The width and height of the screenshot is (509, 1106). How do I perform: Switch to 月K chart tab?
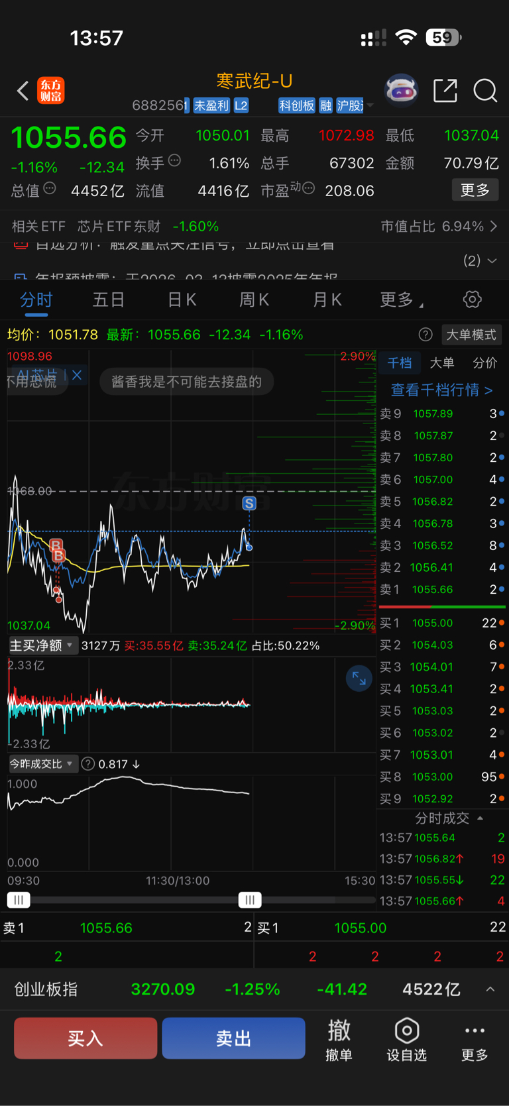click(327, 300)
